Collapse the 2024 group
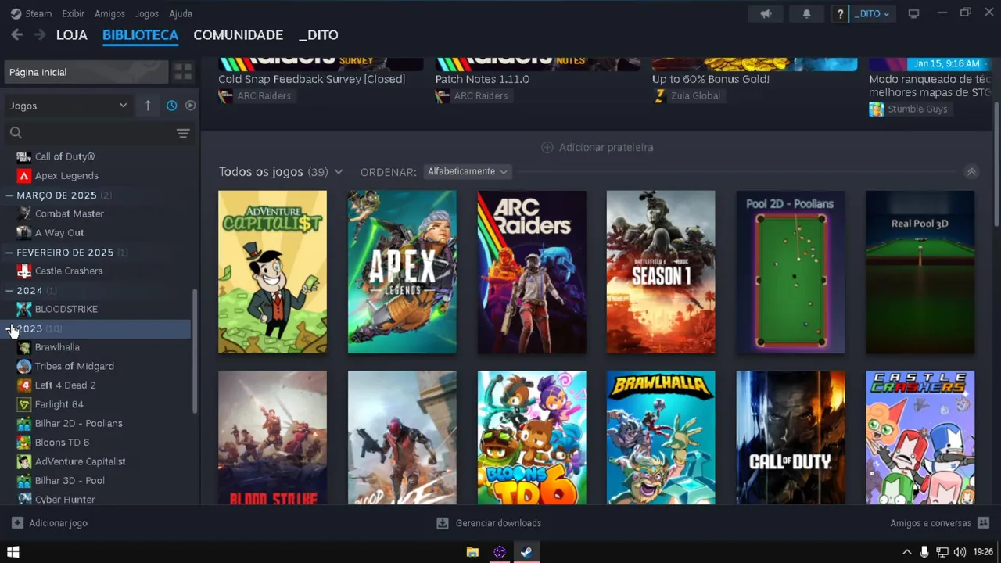The height and width of the screenshot is (563, 1001). click(10, 291)
